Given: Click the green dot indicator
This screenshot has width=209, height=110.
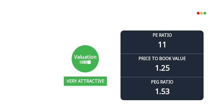Looking at the screenshot, I should point(205,13).
